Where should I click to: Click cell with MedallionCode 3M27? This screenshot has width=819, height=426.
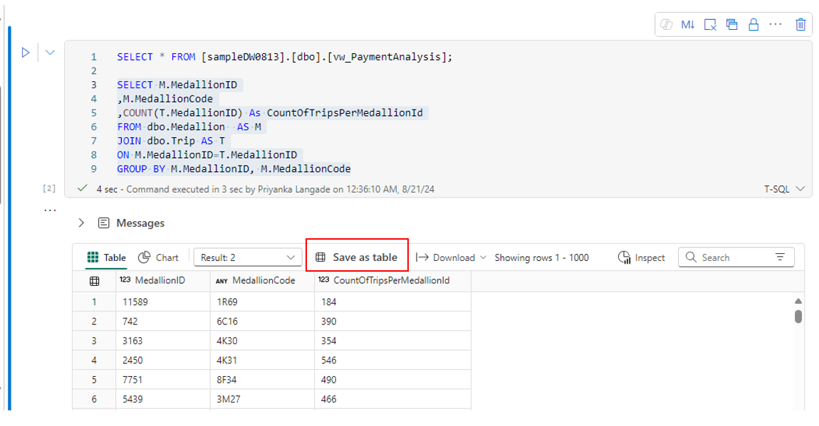262,399
